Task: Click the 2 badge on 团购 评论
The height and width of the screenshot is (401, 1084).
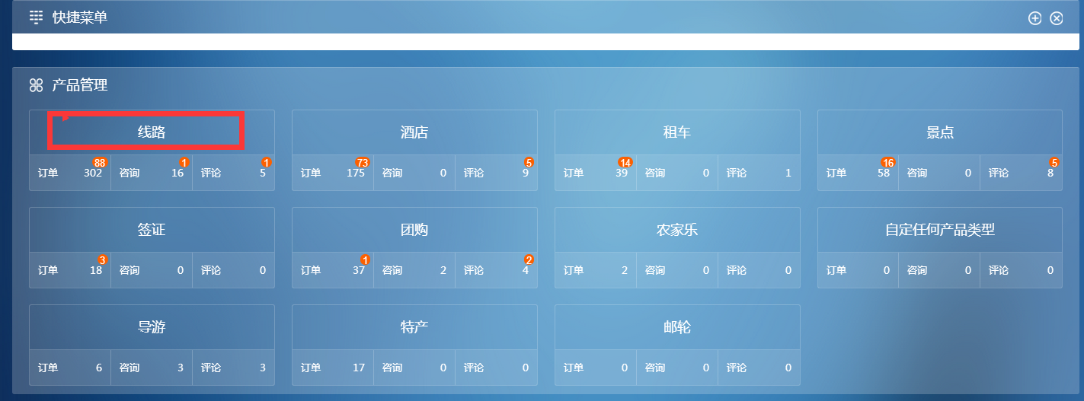Action: point(529,259)
